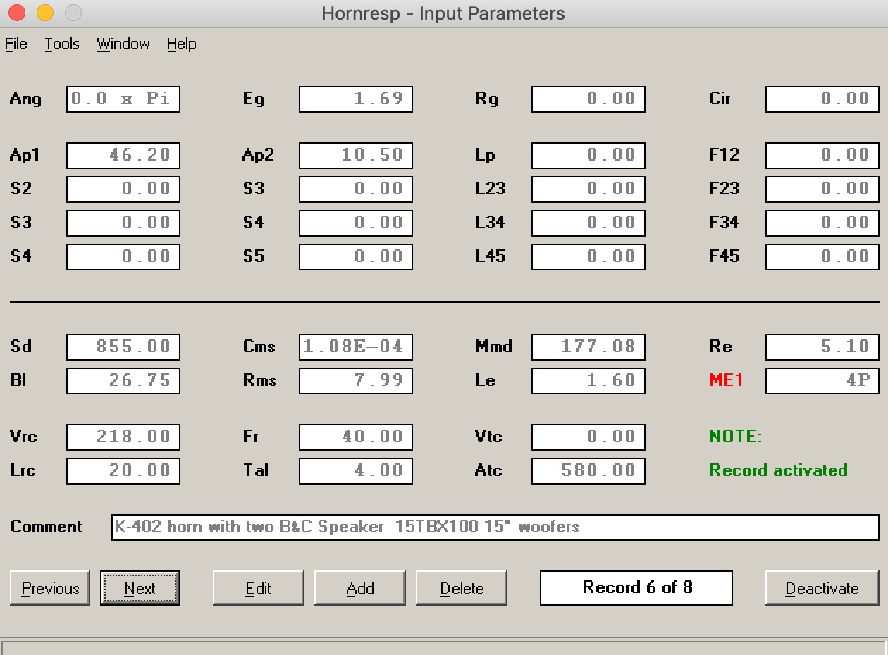Go to the Previous record

pos(50,588)
